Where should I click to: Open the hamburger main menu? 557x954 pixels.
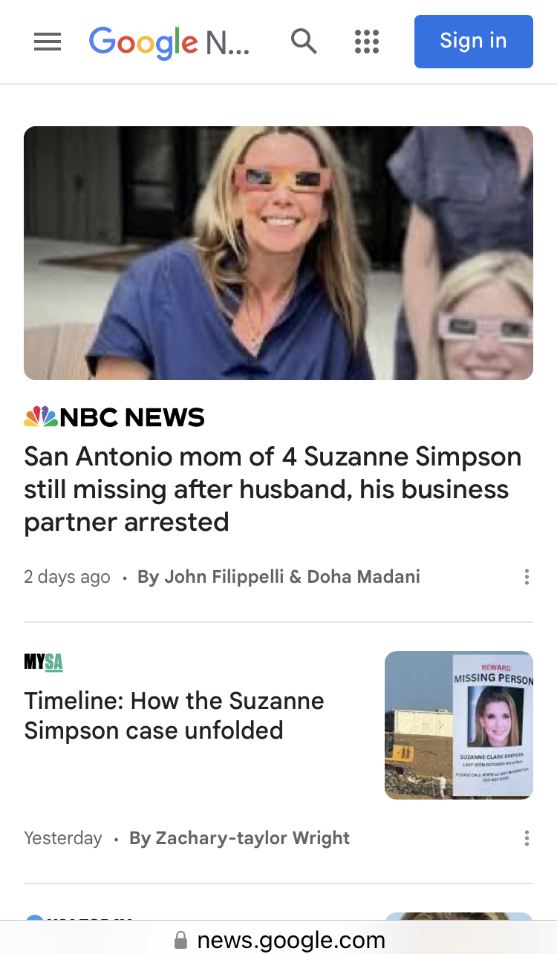pos(48,42)
